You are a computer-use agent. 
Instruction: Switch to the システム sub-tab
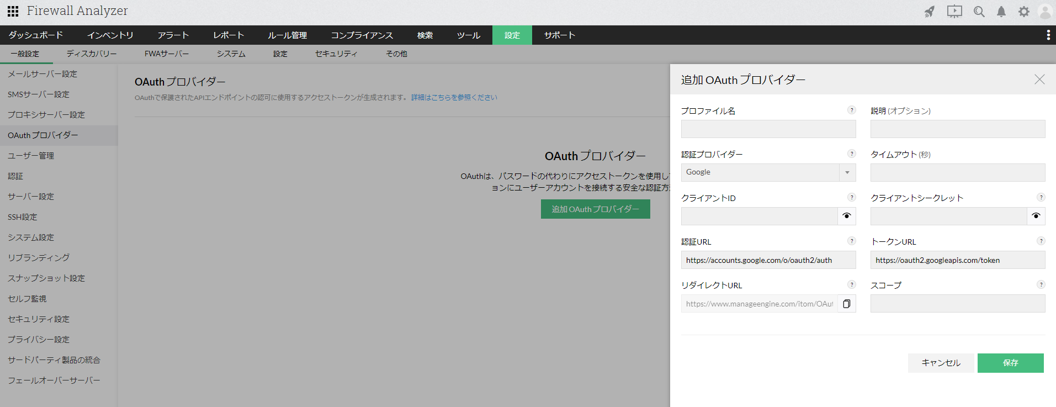[x=231, y=54]
